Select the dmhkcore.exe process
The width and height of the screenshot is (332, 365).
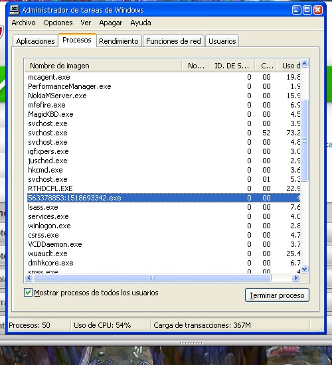coord(164,263)
